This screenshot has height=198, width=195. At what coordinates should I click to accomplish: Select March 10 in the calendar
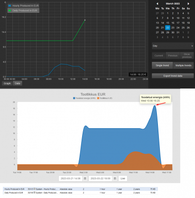pyautogui.click(x=178, y=18)
